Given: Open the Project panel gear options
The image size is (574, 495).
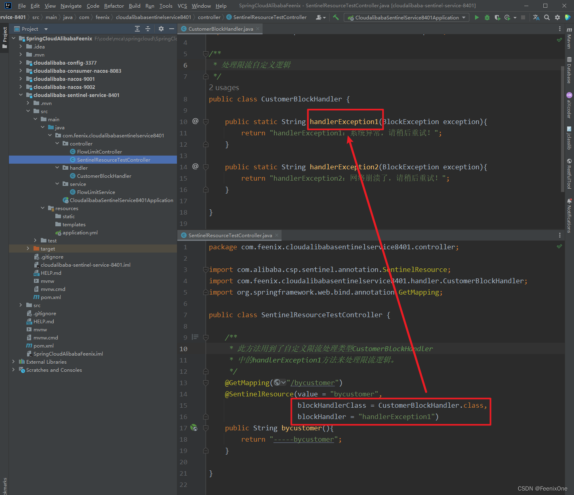Looking at the screenshot, I should click(161, 29).
